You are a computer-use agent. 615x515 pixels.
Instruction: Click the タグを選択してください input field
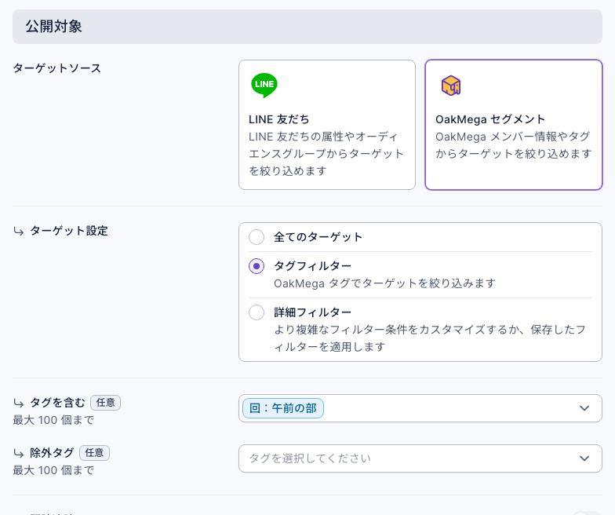[420, 458]
